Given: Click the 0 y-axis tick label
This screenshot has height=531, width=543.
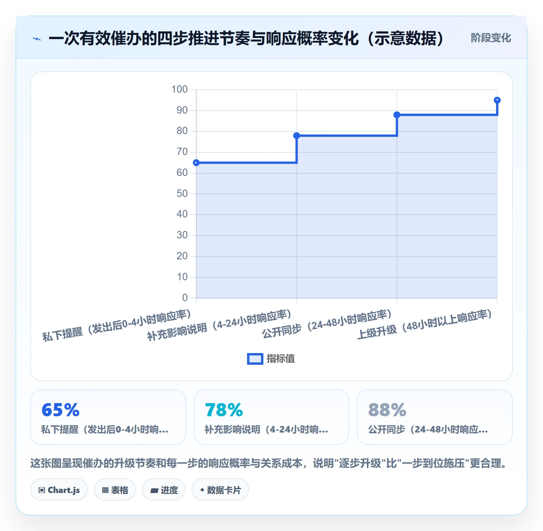Looking at the screenshot, I should 185,298.
